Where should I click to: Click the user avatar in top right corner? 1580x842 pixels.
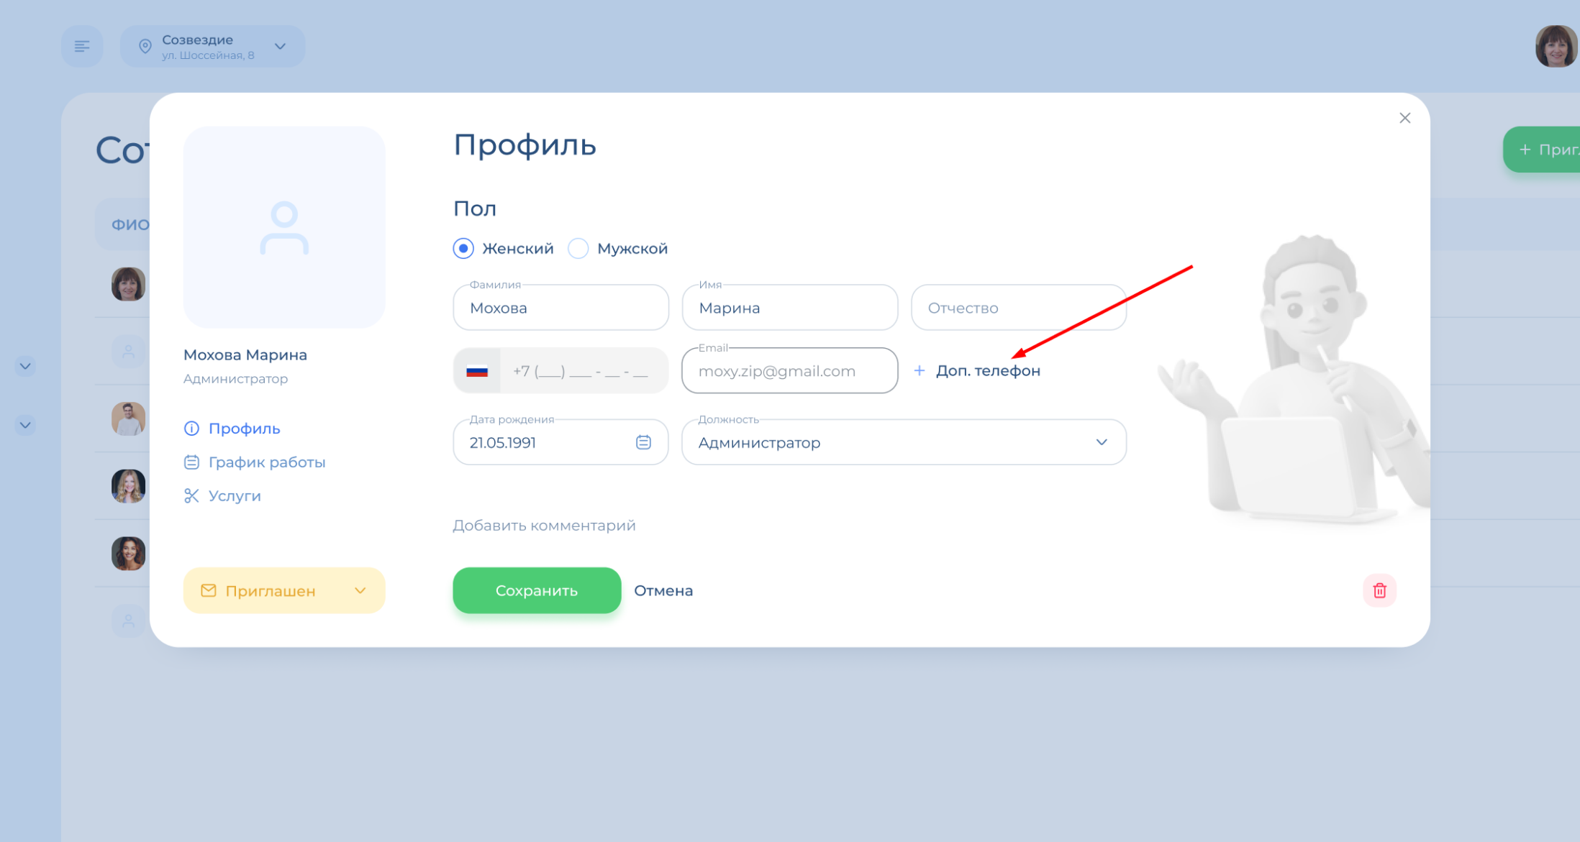coord(1556,47)
